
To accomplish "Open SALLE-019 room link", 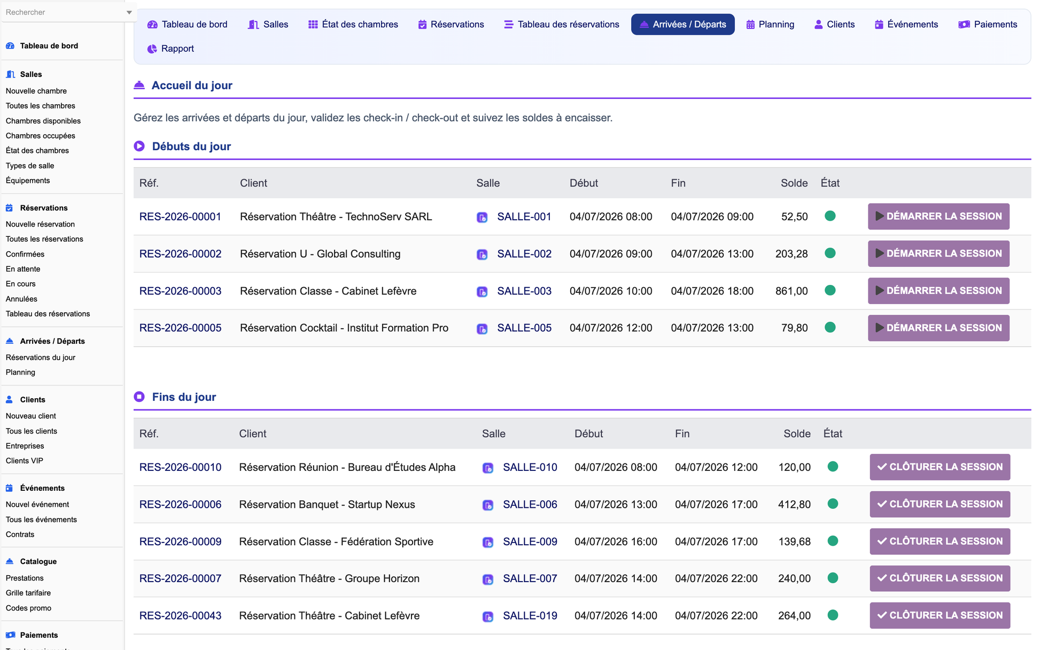I will pos(530,616).
